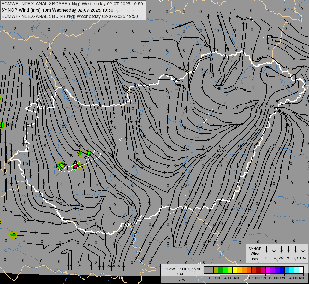Click the magenta swatch right of the 1500 tick

[268, 270]
